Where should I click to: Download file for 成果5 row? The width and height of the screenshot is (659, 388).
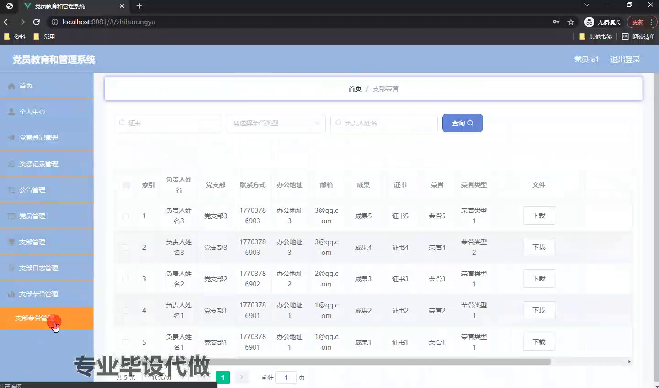pyautogui.click(x=539, y=216)
